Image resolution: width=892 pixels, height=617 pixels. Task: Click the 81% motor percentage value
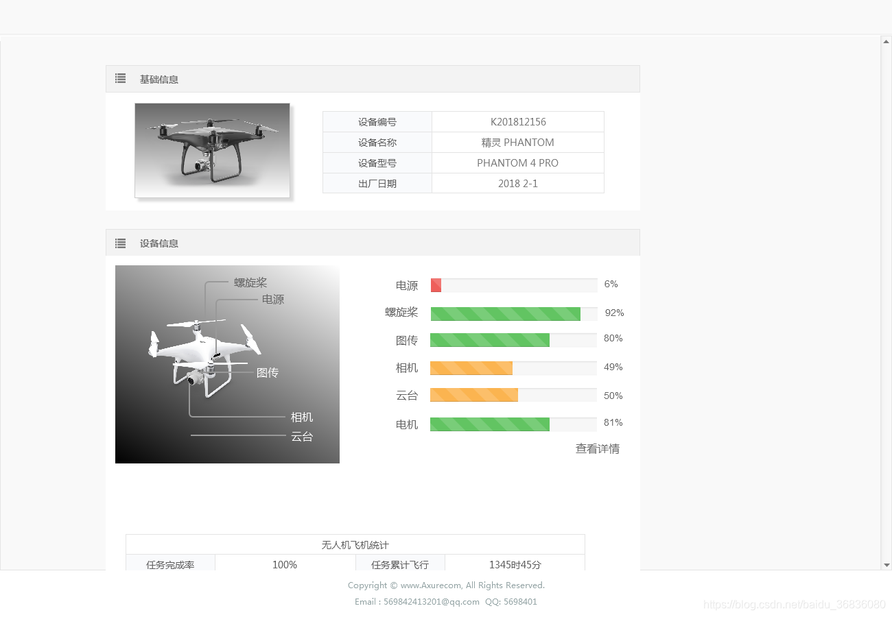pos(613,422)
